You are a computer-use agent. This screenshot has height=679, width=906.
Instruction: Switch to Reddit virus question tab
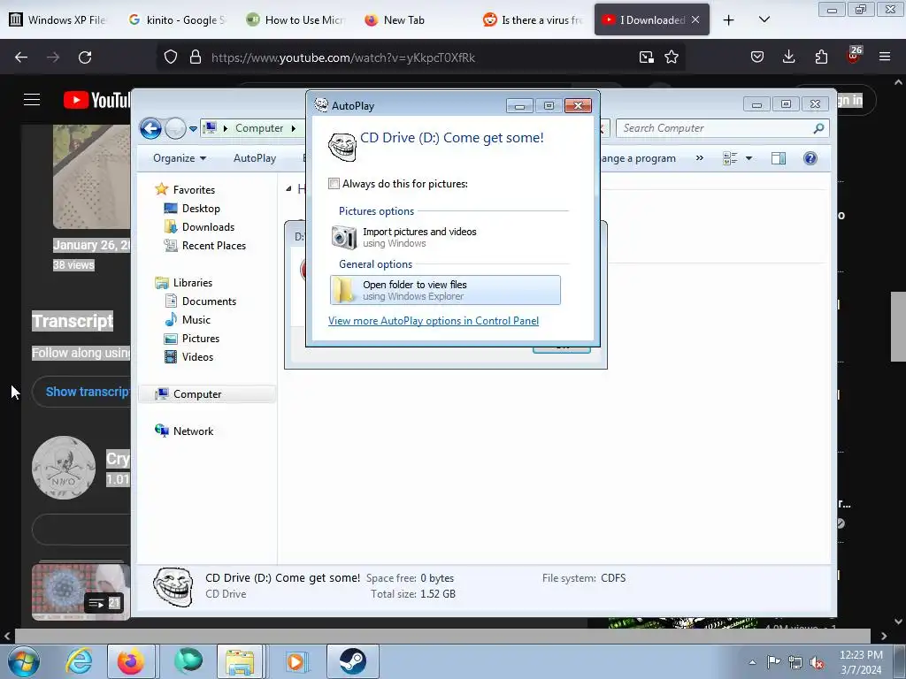(532, 19)
